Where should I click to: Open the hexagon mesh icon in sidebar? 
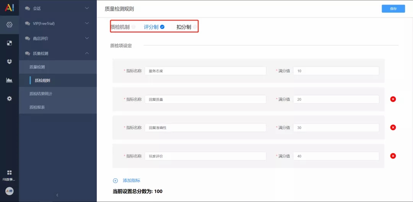coord(9,25)
